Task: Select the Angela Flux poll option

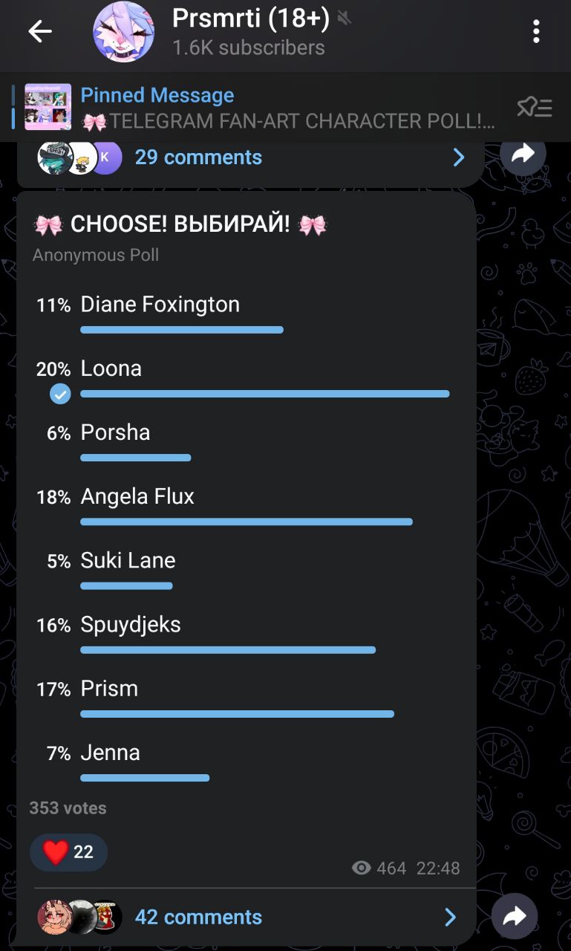Action: click(x=137, y=496)
